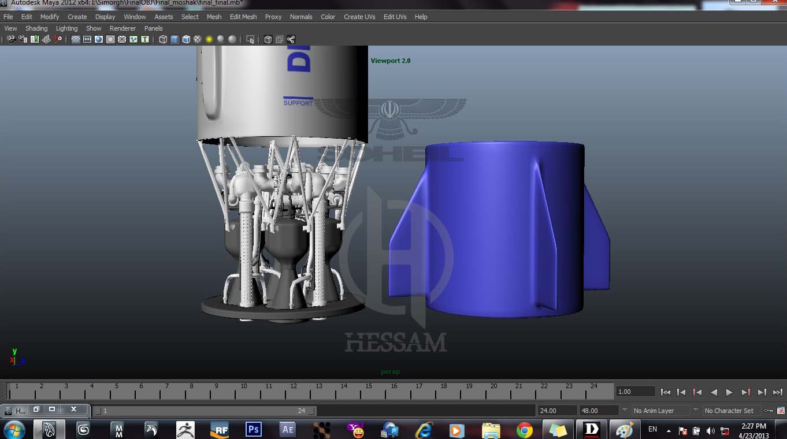The height and width of the screenshot is (439, 787).
Task: Open the panel Show menu
Action: (x=94, y=28)
